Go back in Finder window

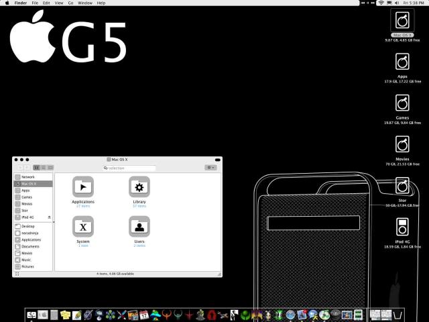(x=20, y=168)
